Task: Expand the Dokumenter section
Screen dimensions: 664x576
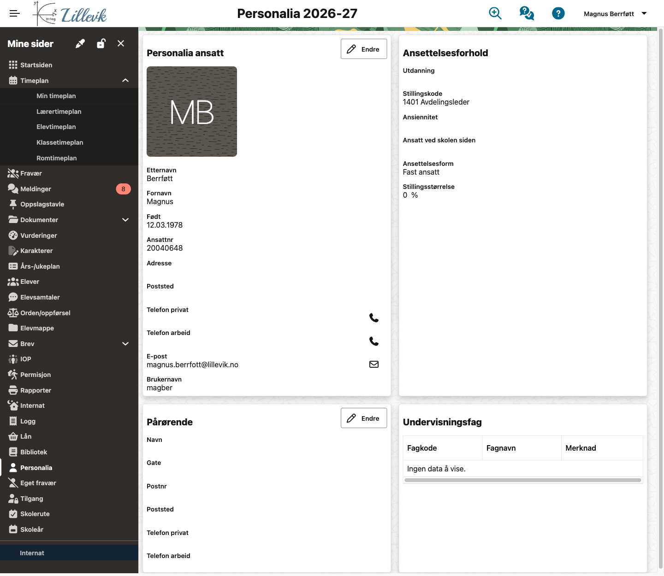Action: (125, 220)
